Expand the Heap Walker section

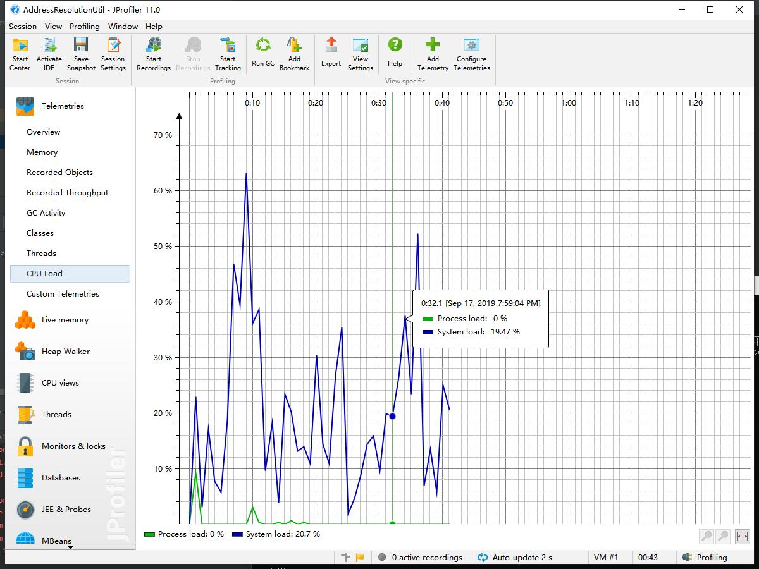tap(65, 352)
